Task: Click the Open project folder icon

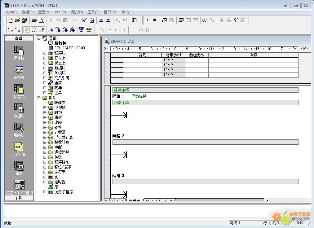Action: 17,20
